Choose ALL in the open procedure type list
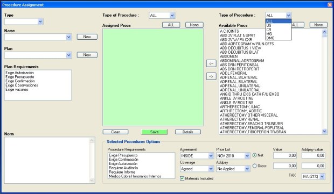Image resolution: width=334 pixels, height=194 pixels. click(x=278, y=21)
